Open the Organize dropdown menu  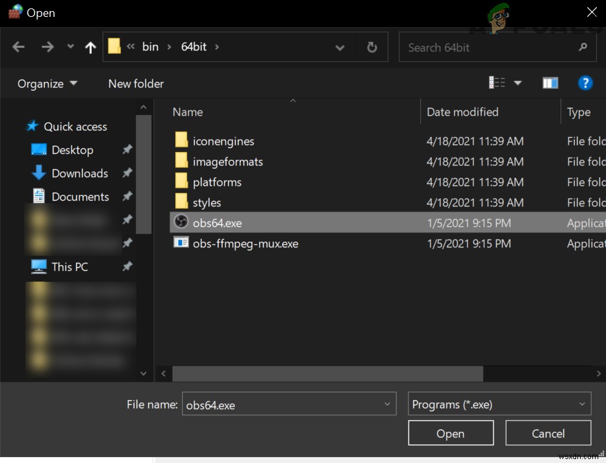click(x=46, y=83)
